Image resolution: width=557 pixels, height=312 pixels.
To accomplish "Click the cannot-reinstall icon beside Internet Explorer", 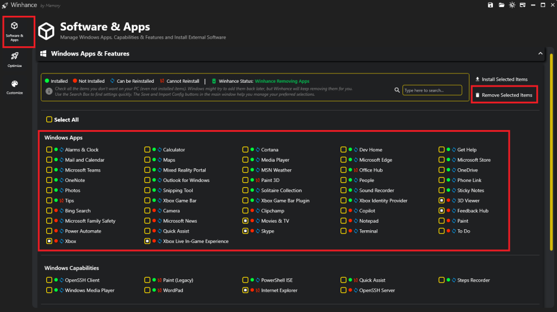I will point(258,290).
